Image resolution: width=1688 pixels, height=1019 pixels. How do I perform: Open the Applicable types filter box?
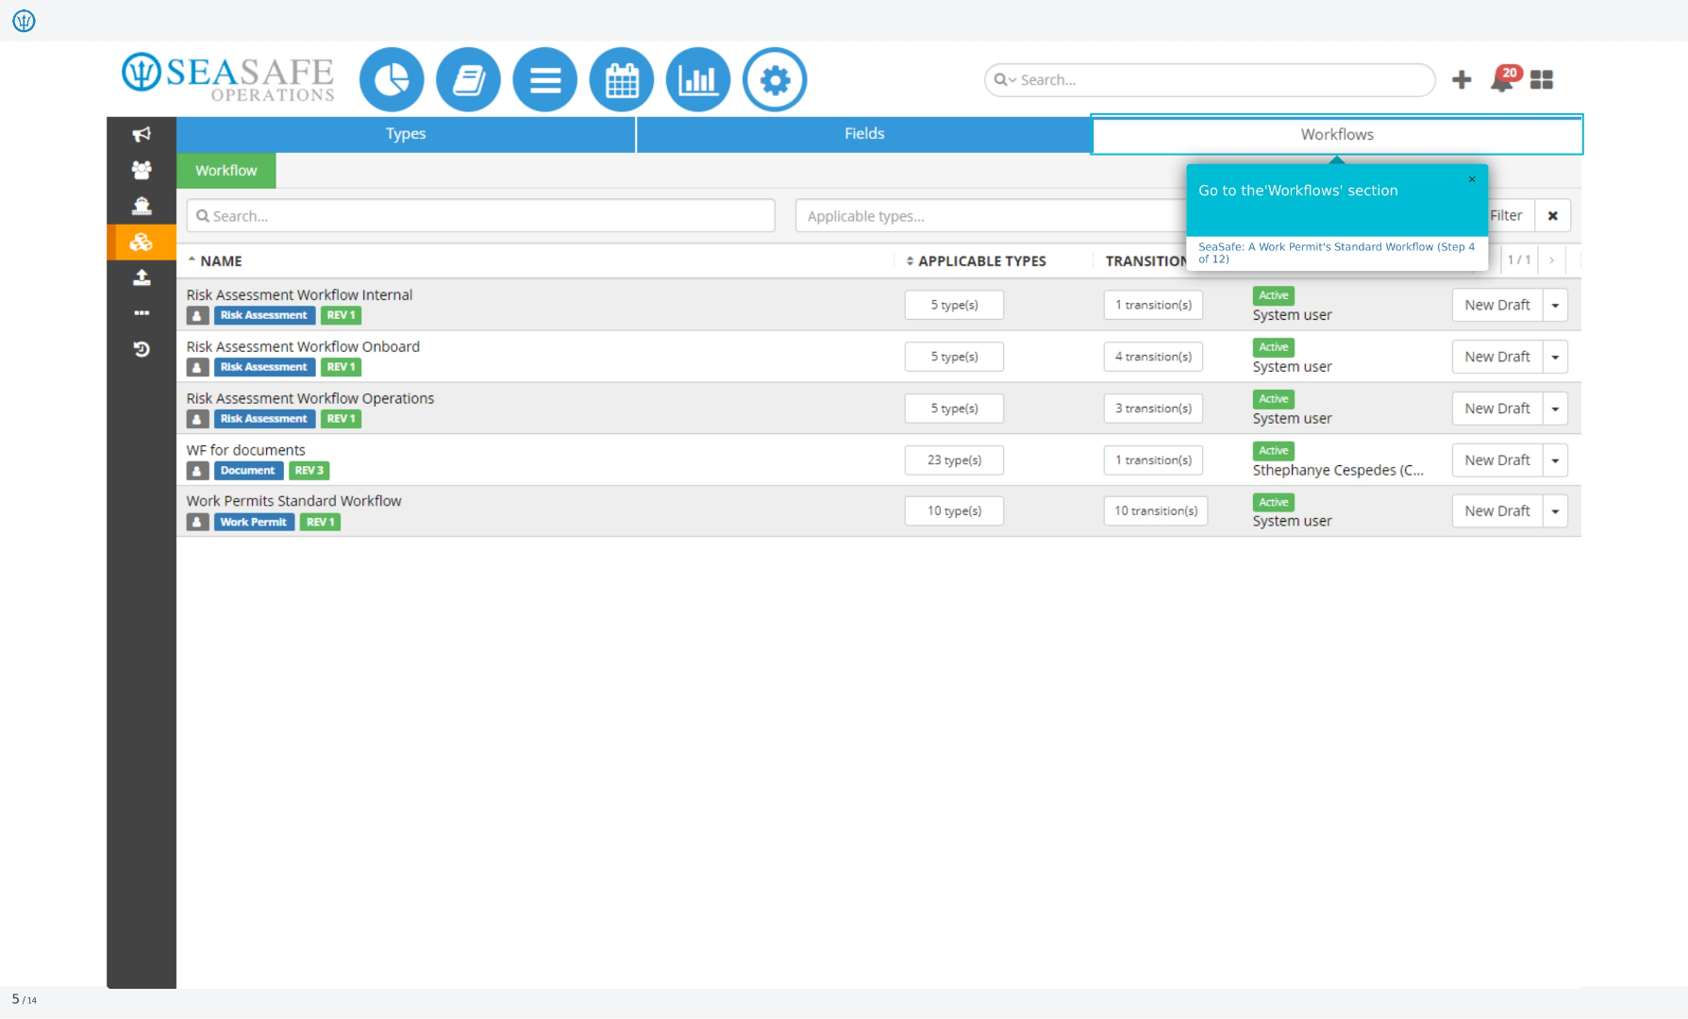pyautogui.click(x=991, y=216)
